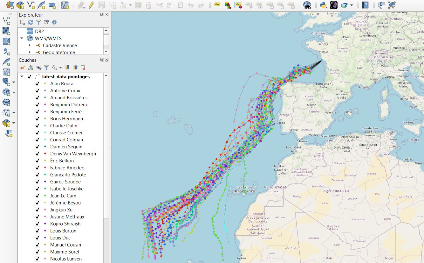This screenshot has height=263, width=424.
Task: Open the Add PostGIS layer dropdown arrow
Action: click(x=14, y=82)
